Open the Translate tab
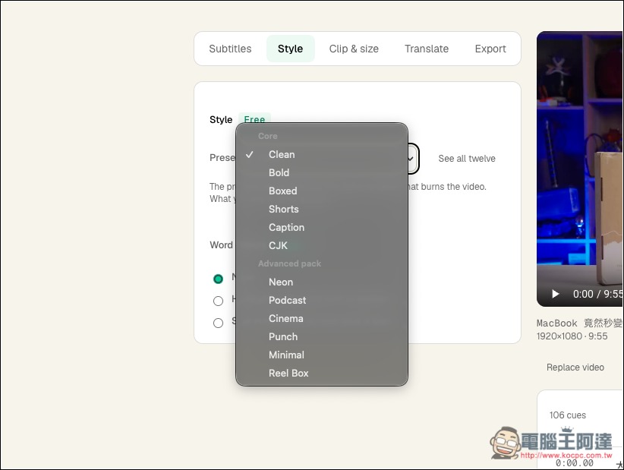The width and height of the screenshot is (624, 470). (x=426, y=49)
